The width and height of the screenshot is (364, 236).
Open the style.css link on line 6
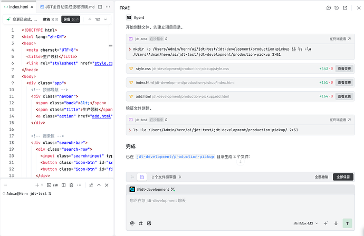pyautogui.click(x=103, y=63)
